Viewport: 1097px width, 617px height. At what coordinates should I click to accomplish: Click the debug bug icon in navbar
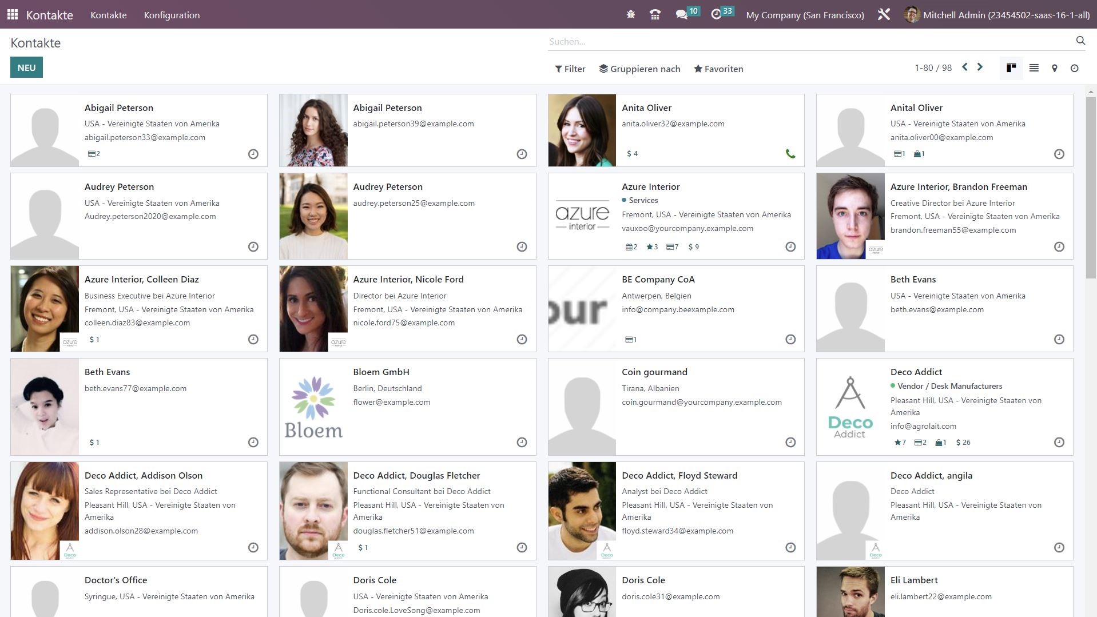tap(631, 15)
